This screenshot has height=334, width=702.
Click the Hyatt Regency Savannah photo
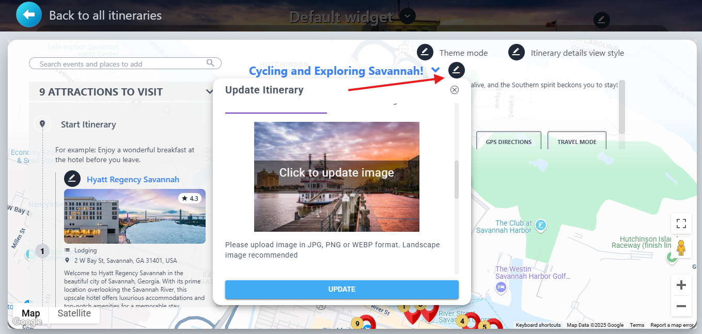(135, 216)
